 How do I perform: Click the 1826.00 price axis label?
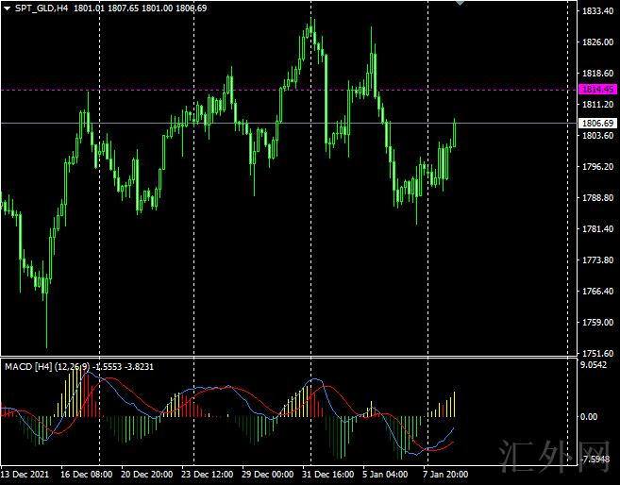tap(597, 42)
